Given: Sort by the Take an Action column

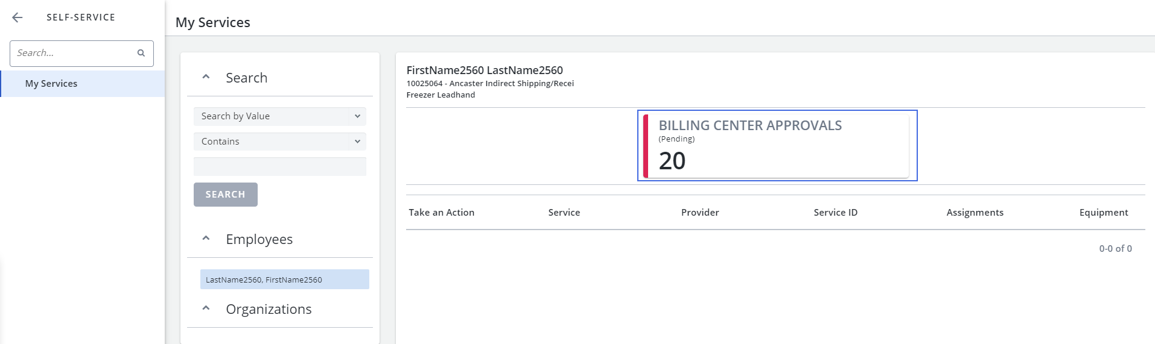Looking at the screenshot, I should click(x=441, y=213).
